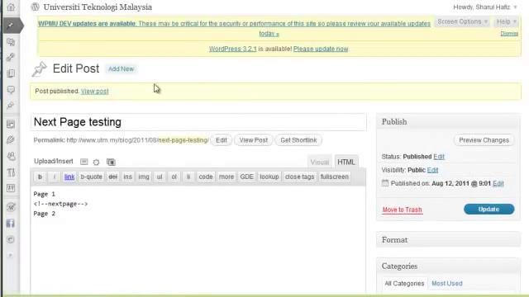Click the calendar icon beside Published on
Image resolution: width=529 pixels, height=297 pixels.
pos(385,183)
